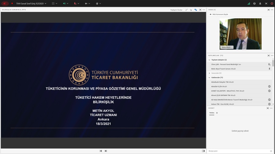The width and height of the screenshot is (275, 154).
Task: Expand the webcam options dropdown arrow
Action: [x=89, y=3]
